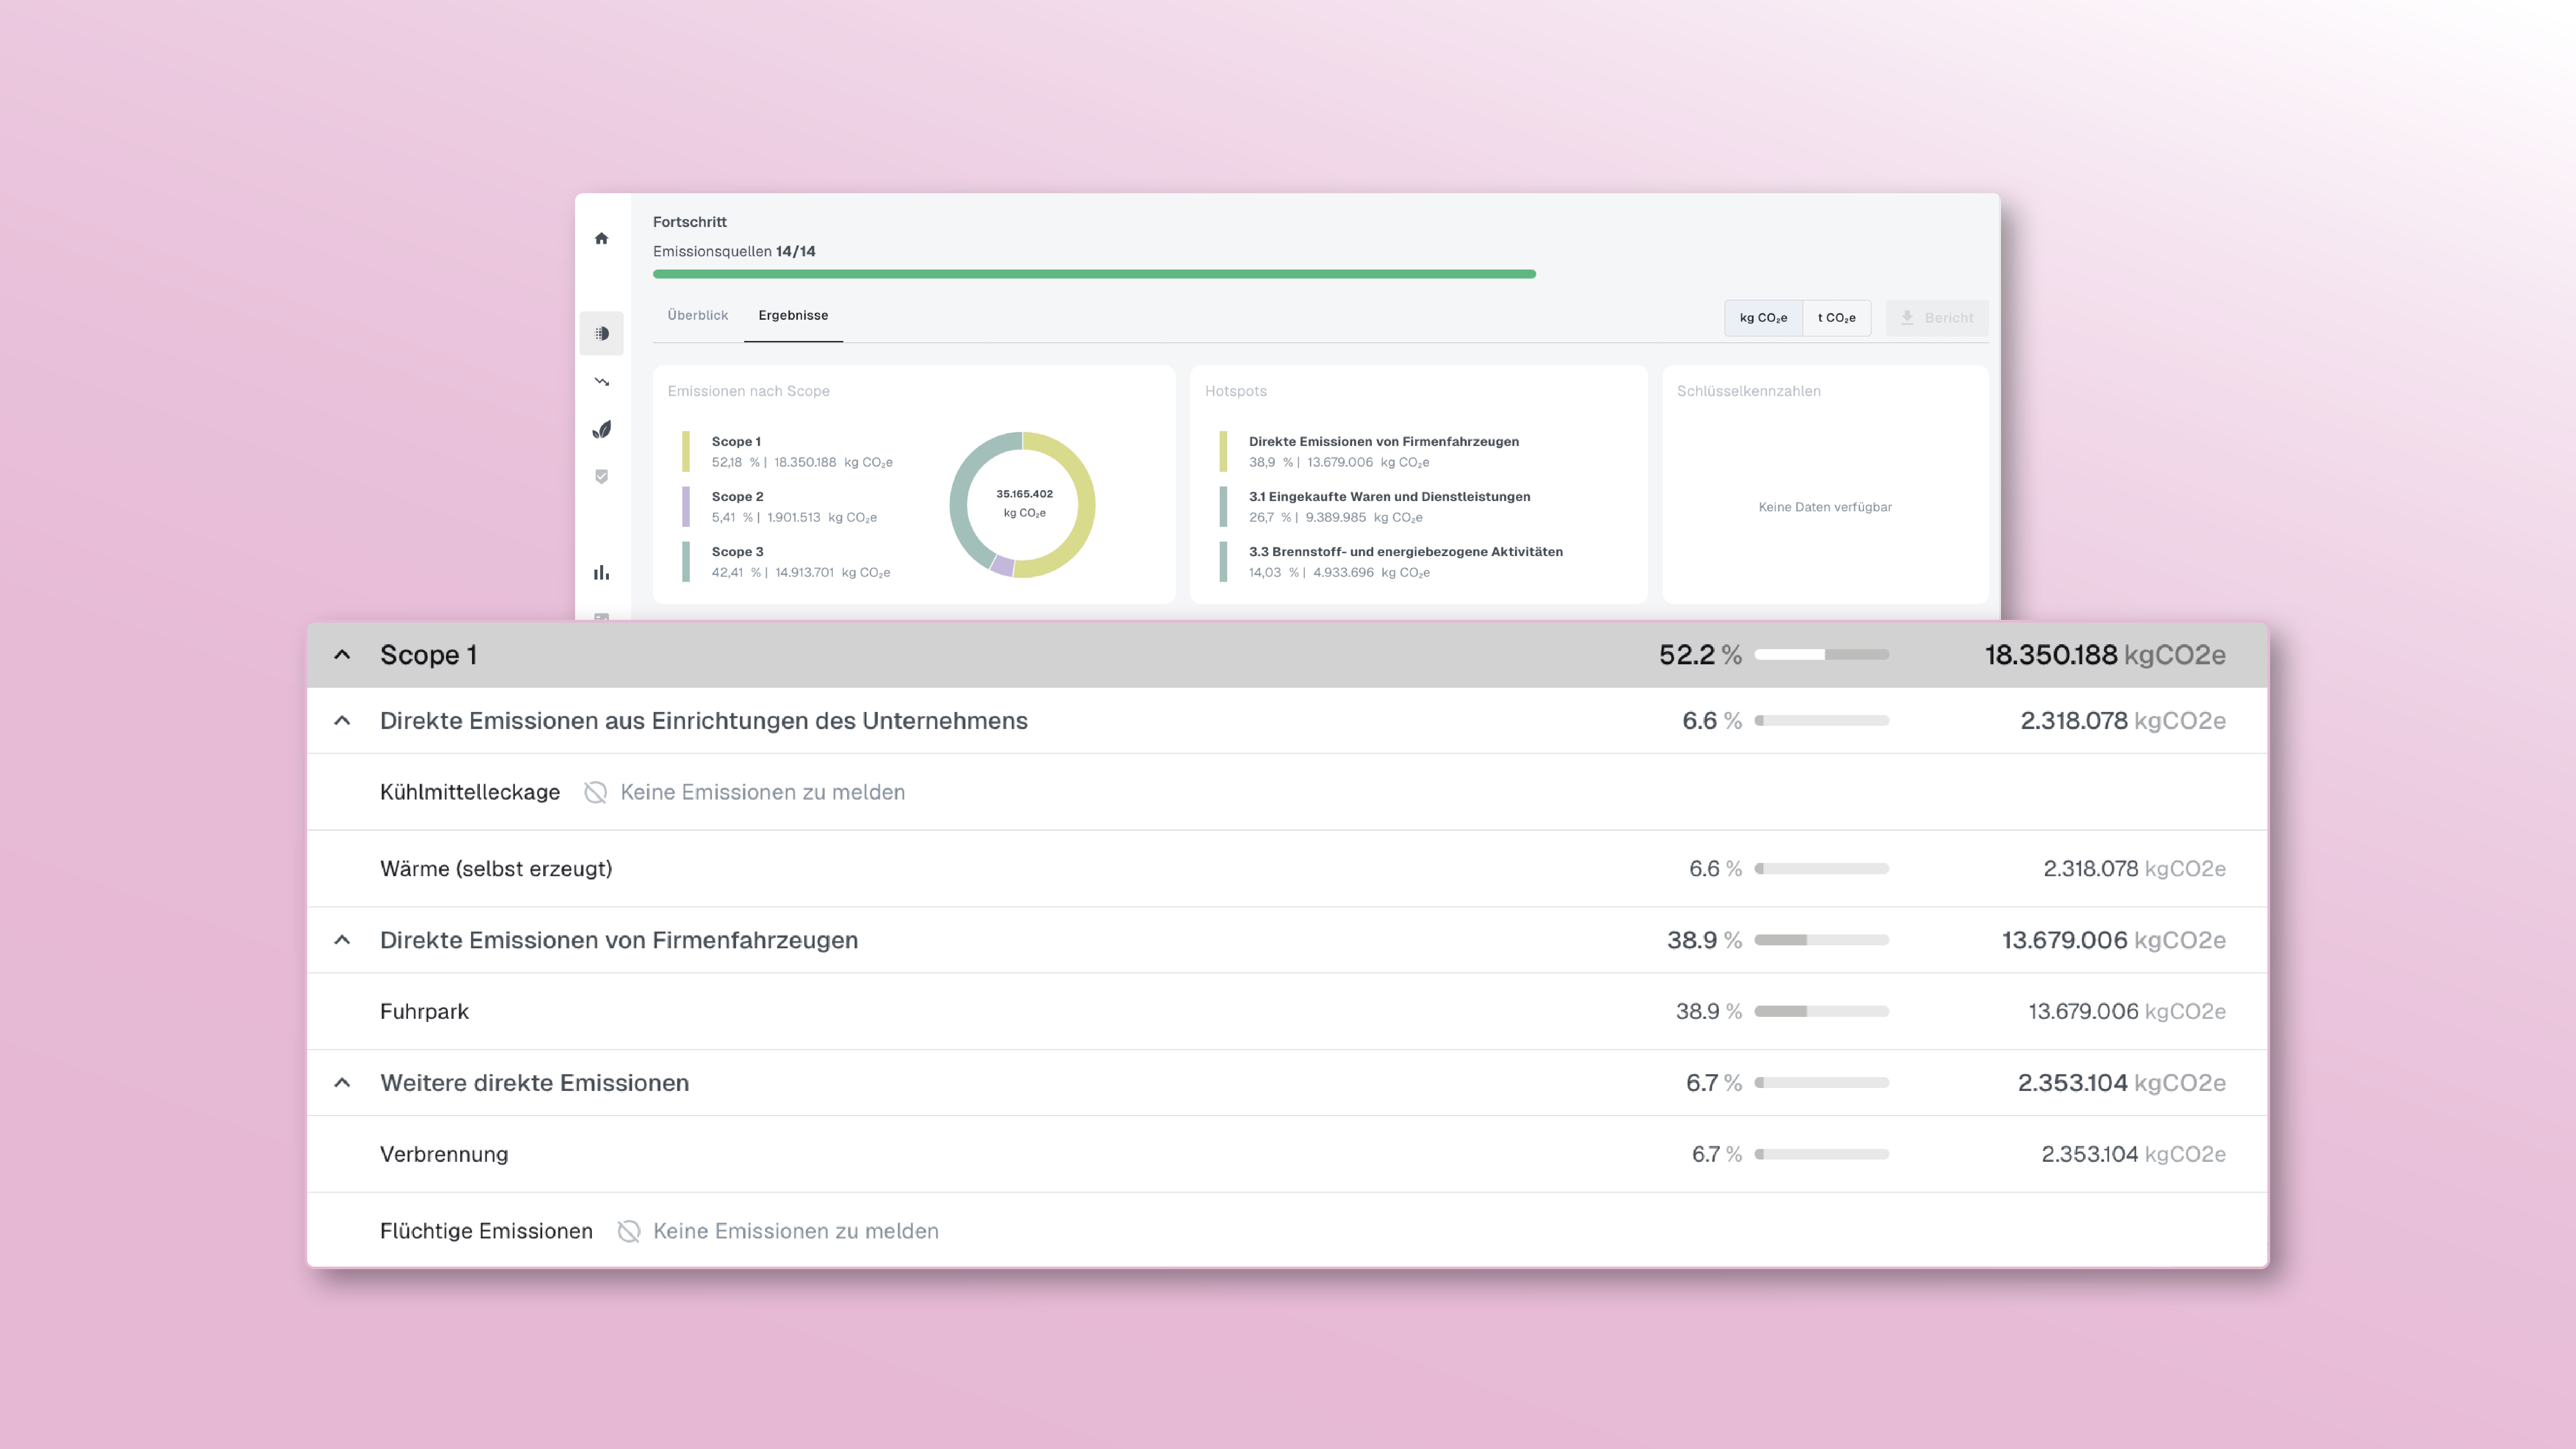The width and height of the screenshot is (2576, 1449).
Task: Click the no-emissions icon beside Kühlmittelleckage
Action: (x=595, y=792)
